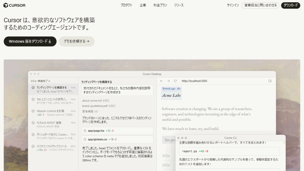The height and width of the screenshot is (171, 304).
Task: Go to the 料金プラン page
Action: coord(160,5)
